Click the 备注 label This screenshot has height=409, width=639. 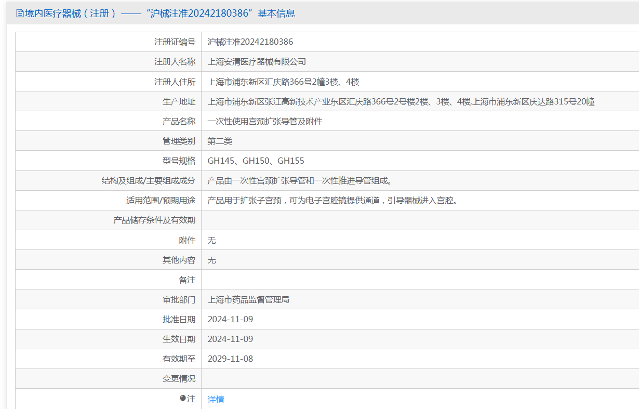point(188,280)
